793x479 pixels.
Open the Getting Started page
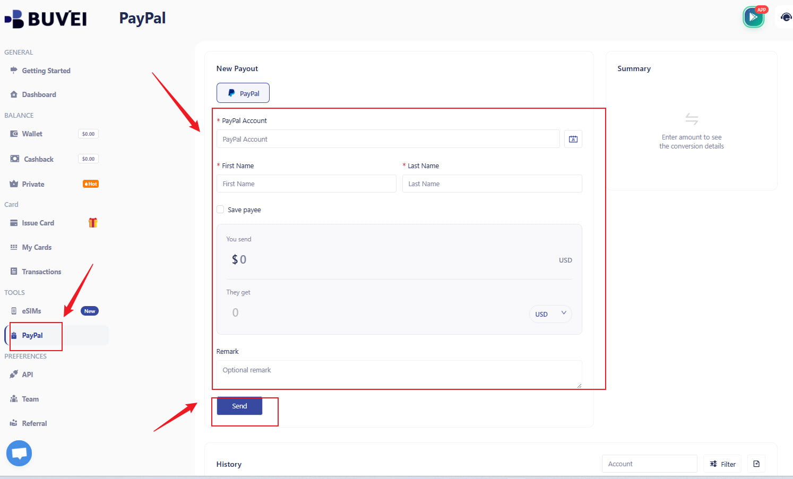[x=46, y=71]
